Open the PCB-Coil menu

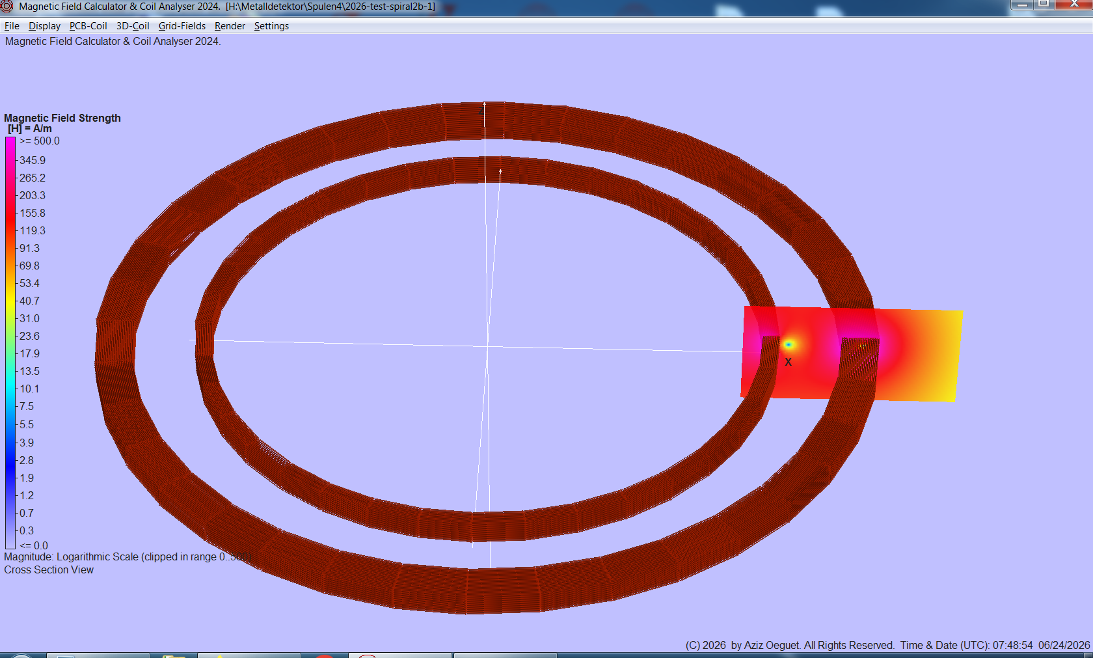click(x=88, y=26)
